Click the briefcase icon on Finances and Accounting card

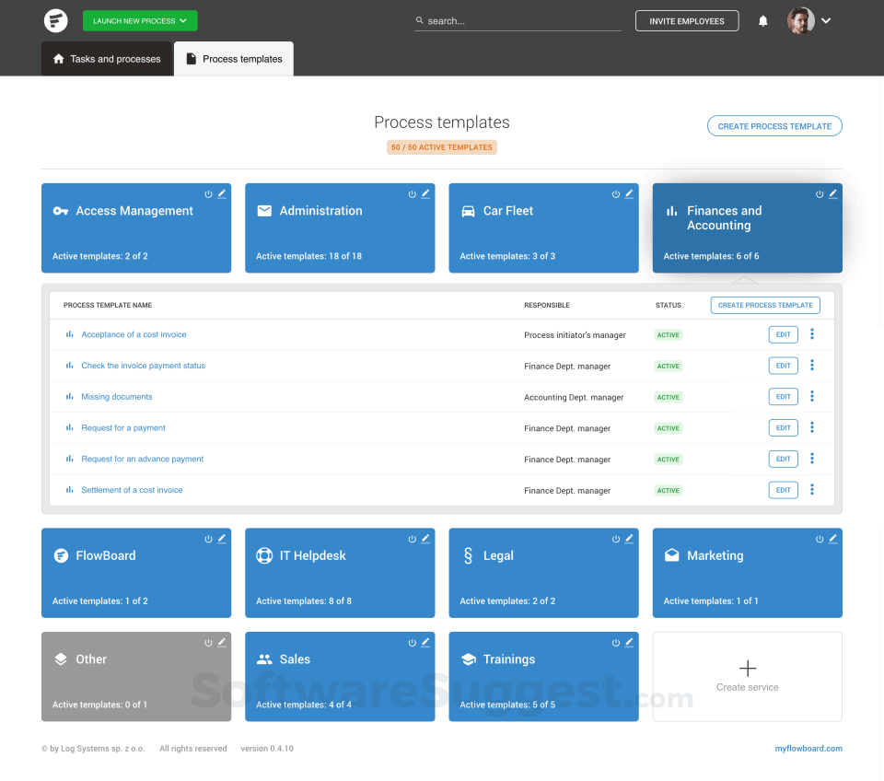pyautogui.click(x=671, y=210)
